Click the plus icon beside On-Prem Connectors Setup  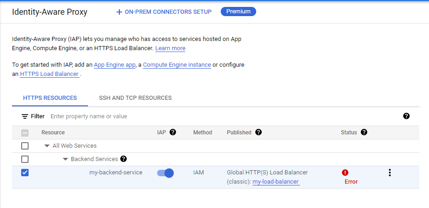tap(119, 12)
